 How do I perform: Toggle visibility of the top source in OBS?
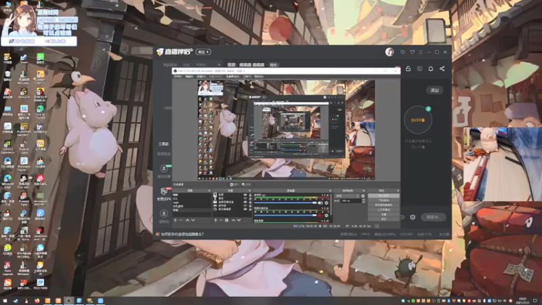[245, 195]
